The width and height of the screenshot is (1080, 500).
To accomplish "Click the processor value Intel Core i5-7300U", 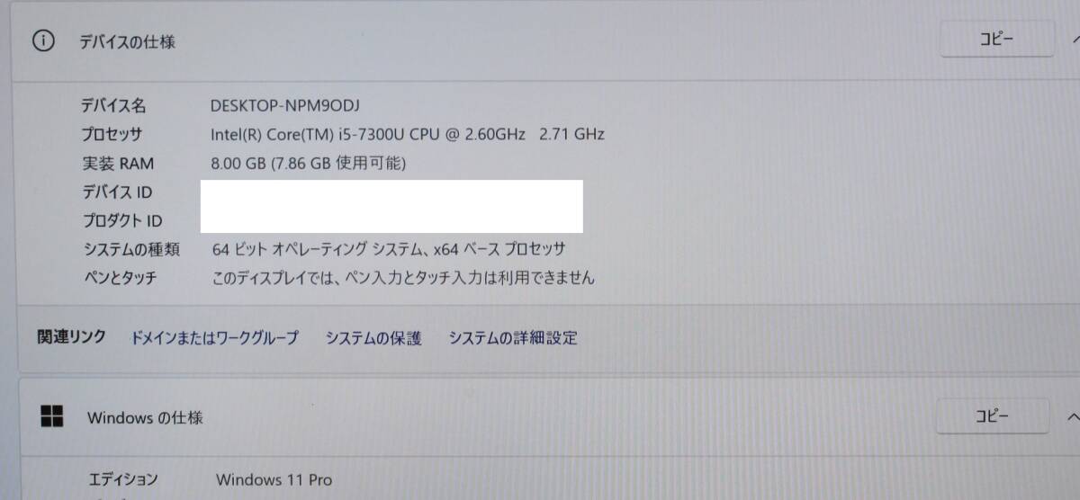I will click(407, 134).
